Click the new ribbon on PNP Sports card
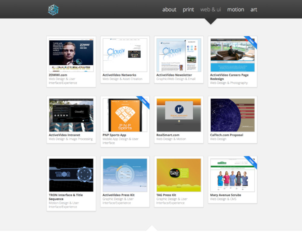The image size is (302, 232). pyautogui.click(x=144, y=102)
